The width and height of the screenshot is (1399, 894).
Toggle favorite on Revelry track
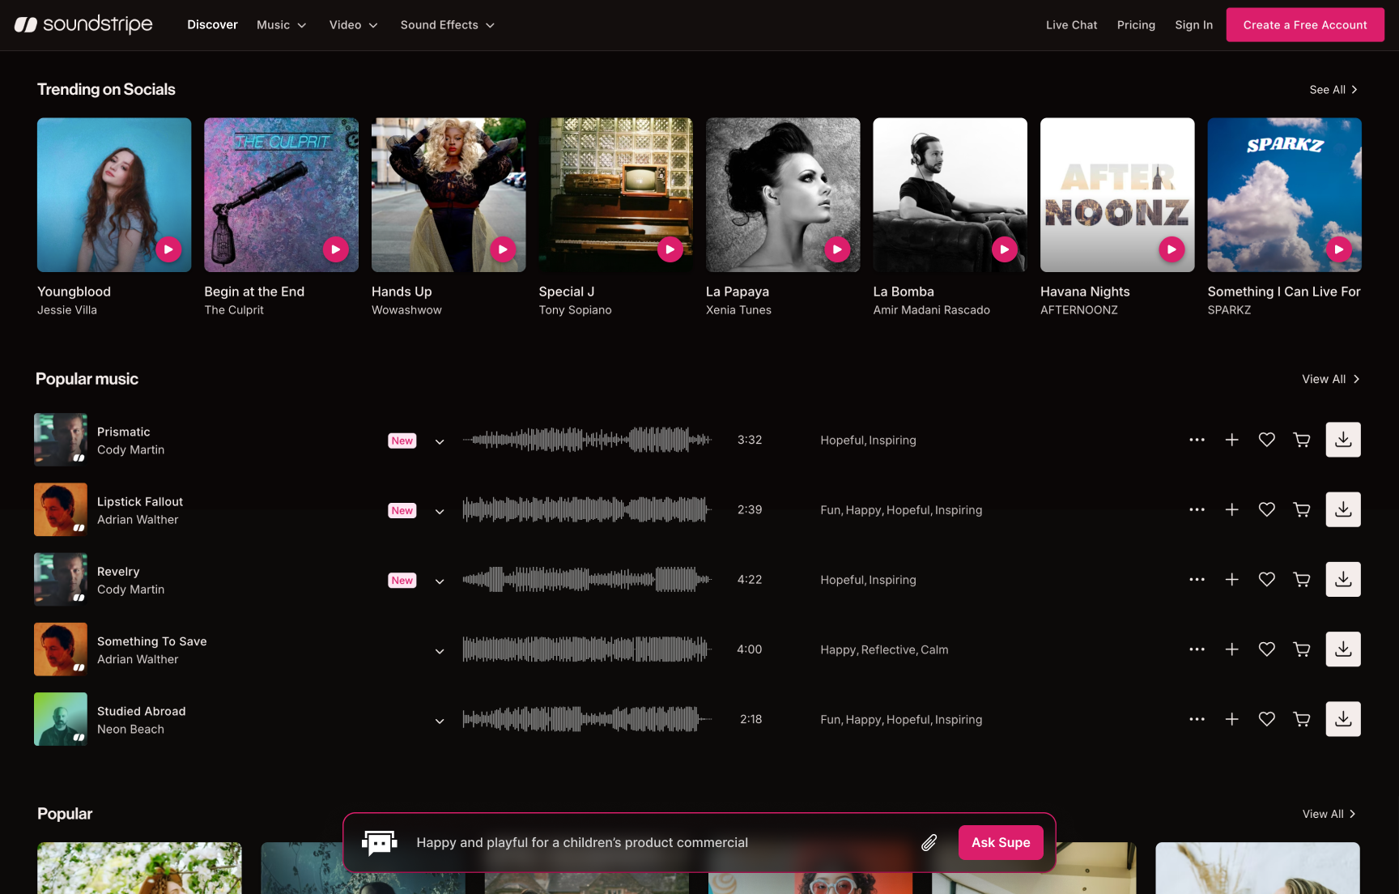coord(1266,580)
